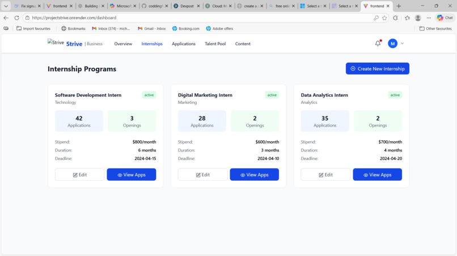Close the Devpost tab
This screenshot has width=457, height=256.
(x=198, y=6)
